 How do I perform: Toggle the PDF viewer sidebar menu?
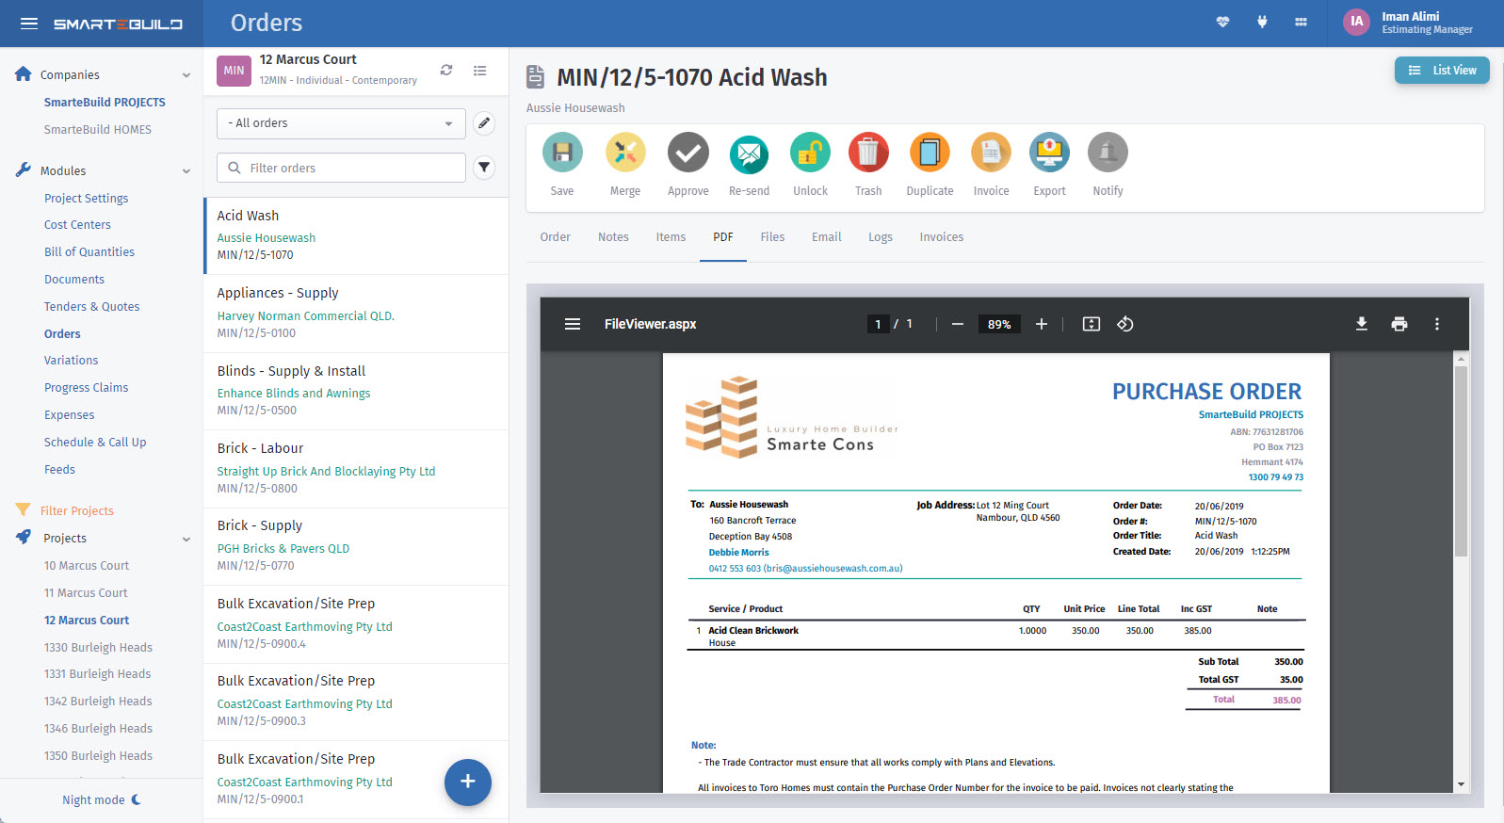[573, 324]
